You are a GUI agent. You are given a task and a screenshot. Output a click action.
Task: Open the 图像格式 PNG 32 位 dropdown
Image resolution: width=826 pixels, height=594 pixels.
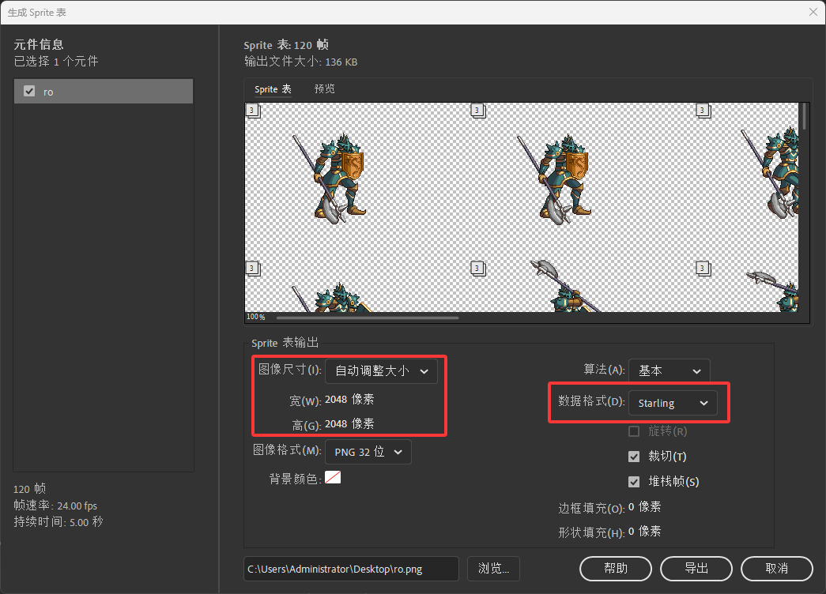click(368, 452)
